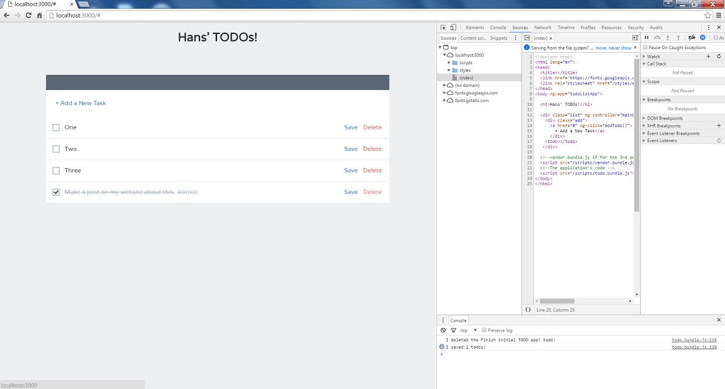
Task: Click the Add a New Task link
Action: coord(81,103)
